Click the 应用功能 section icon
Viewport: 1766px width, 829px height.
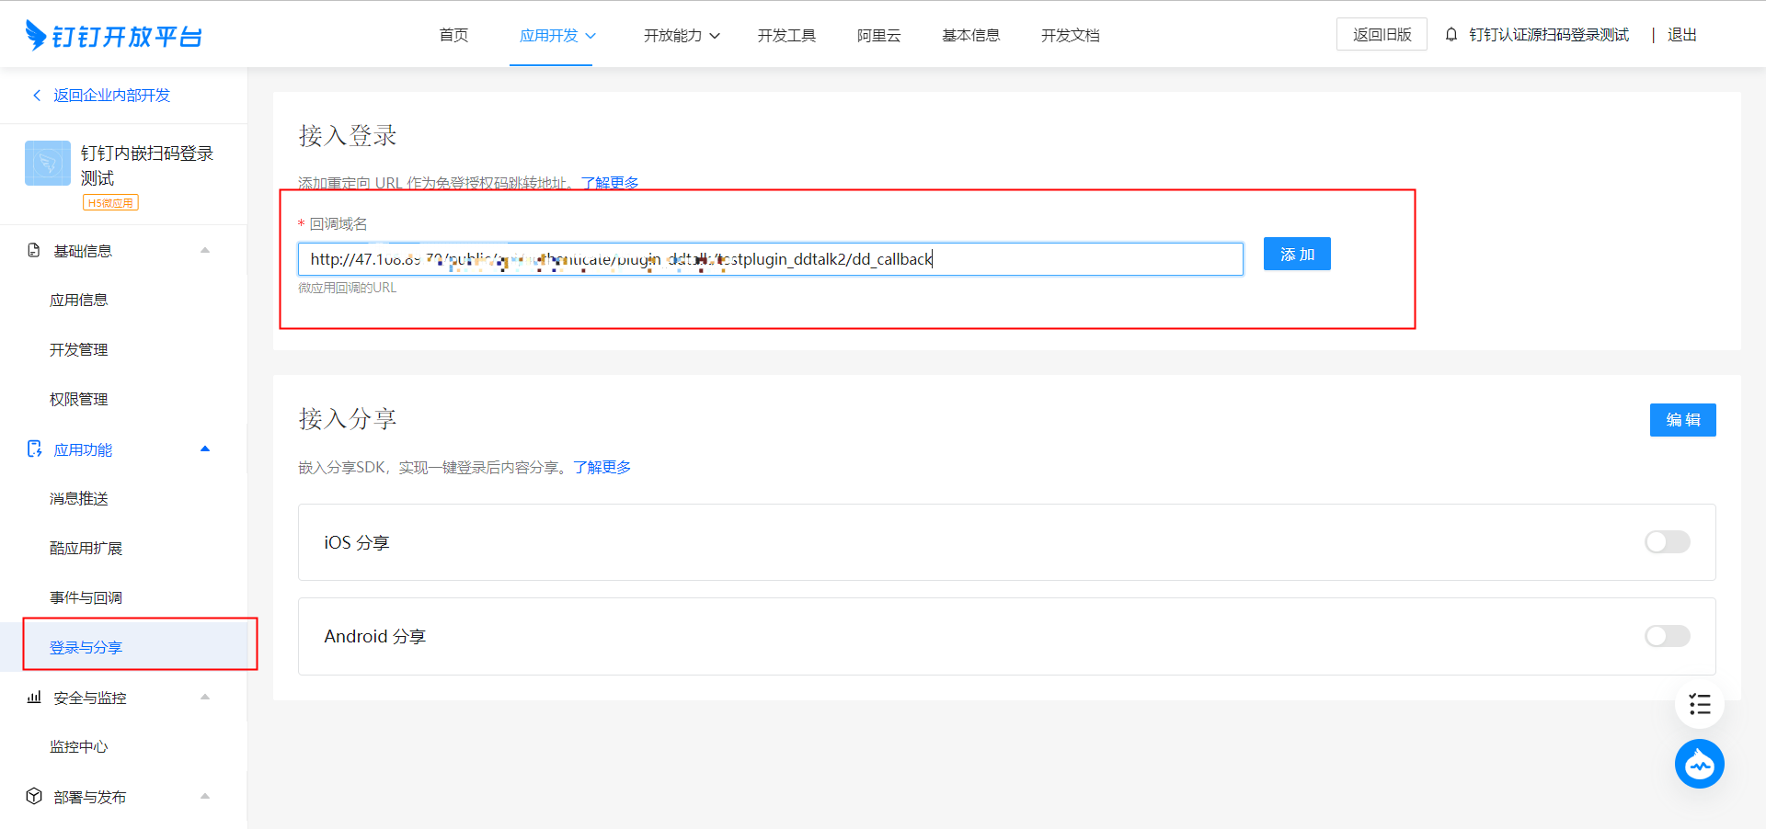[x=34, y=449]
